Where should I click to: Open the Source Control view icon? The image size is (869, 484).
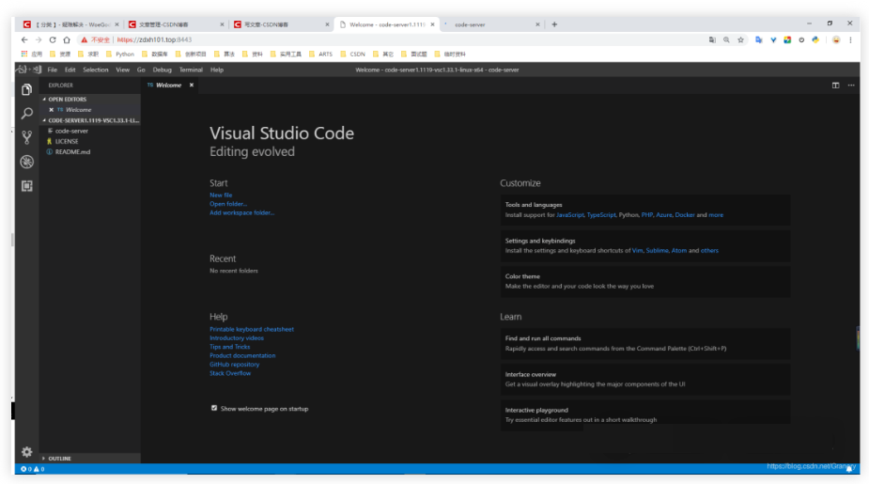(x=26, y=137)
